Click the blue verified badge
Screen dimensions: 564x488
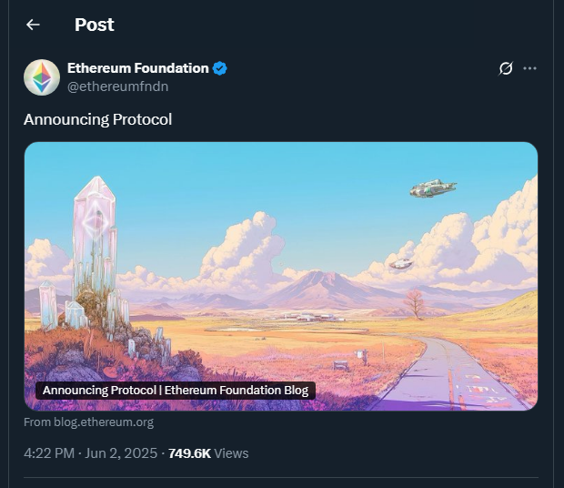click(220, 68)
